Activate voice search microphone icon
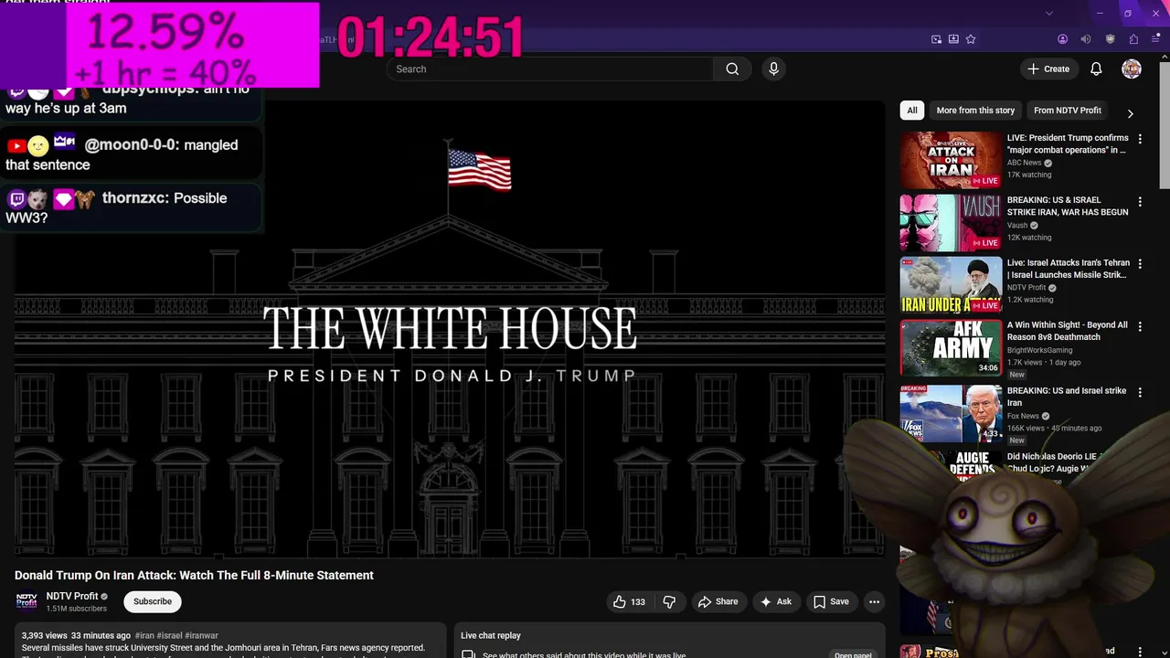1170x658 pixels. pos(773,69)
